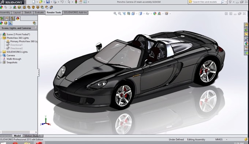The height and width of the screenshot is (144, 249).
Task: Select the DisplayManager panel tab
Action: pyautogui.click(x=18, y=19)
